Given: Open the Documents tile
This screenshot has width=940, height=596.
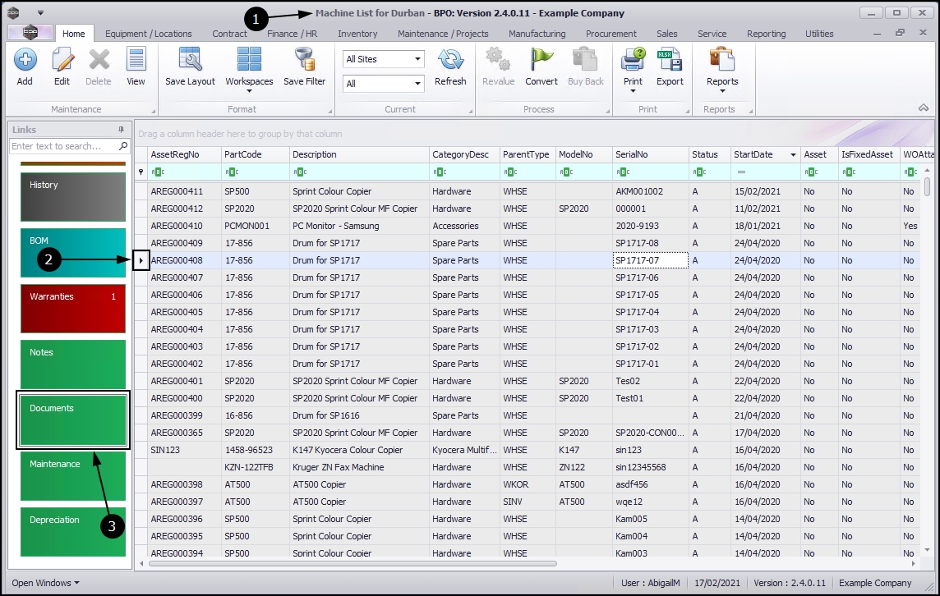Looking at the screenshot, I should coord(72,420).
